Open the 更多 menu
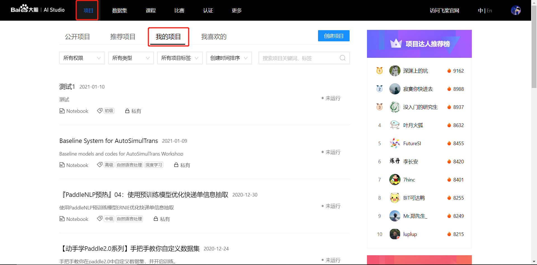Viewport: 537px width, 265px height. point(237,10)
